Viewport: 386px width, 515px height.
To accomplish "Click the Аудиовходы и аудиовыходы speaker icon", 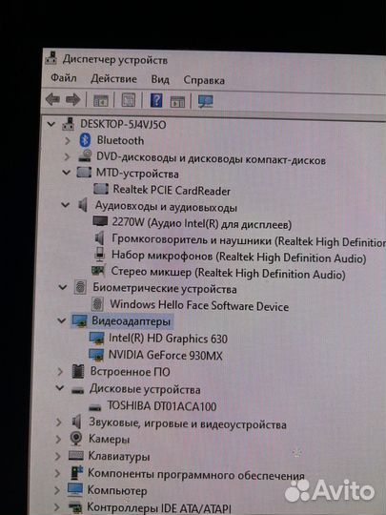I will point(83,206).
